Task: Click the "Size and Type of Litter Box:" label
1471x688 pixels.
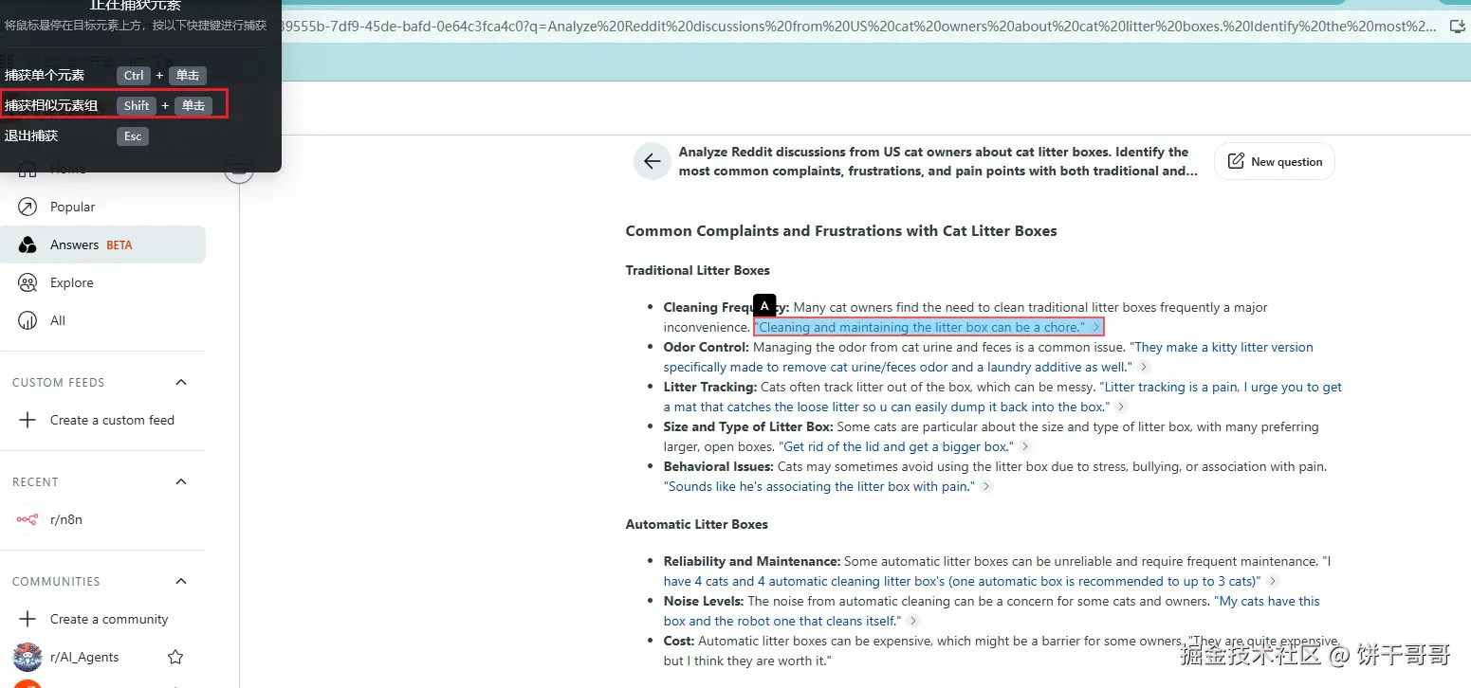Action: [748, 426]
